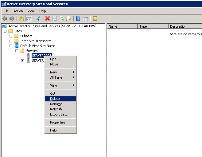Sort by the Description column header
Viewport: 202px width, 157px height.
[185, 26]
